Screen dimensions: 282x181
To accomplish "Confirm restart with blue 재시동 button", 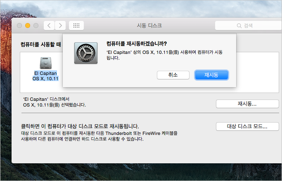I will pos(211,75).
